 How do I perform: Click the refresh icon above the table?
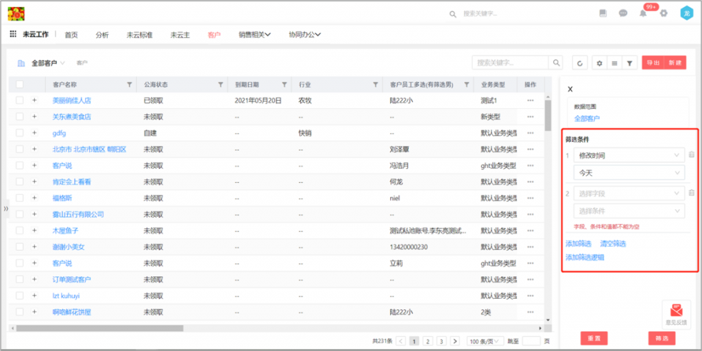[x=580, y=63]
